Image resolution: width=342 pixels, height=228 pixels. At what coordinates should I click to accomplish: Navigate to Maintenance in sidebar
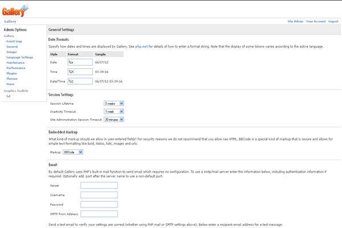coord(15,63)
